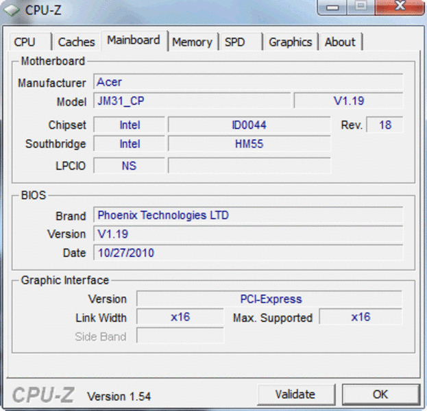This screenshot has height=411, width=427.
Task: Click the Southbridge vendor Intel field
Action: pyautogui.click(x=130, y=144)
